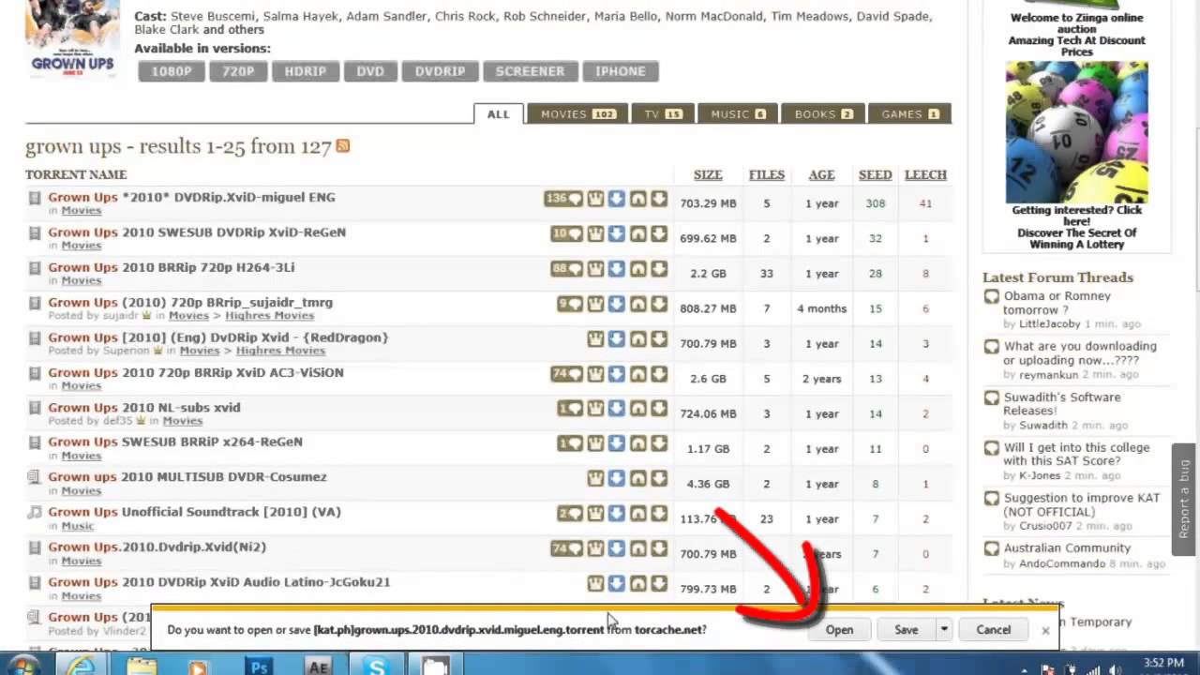
Task: Select the ALL results tab
Action: (x=499, y=114)
